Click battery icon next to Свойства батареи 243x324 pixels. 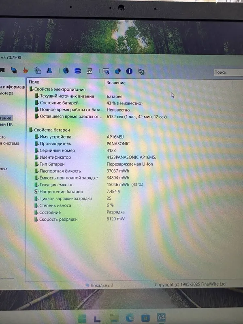point(31,130)
